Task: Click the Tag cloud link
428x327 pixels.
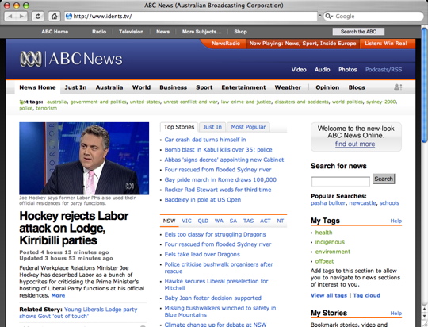Action: point(366,295)
